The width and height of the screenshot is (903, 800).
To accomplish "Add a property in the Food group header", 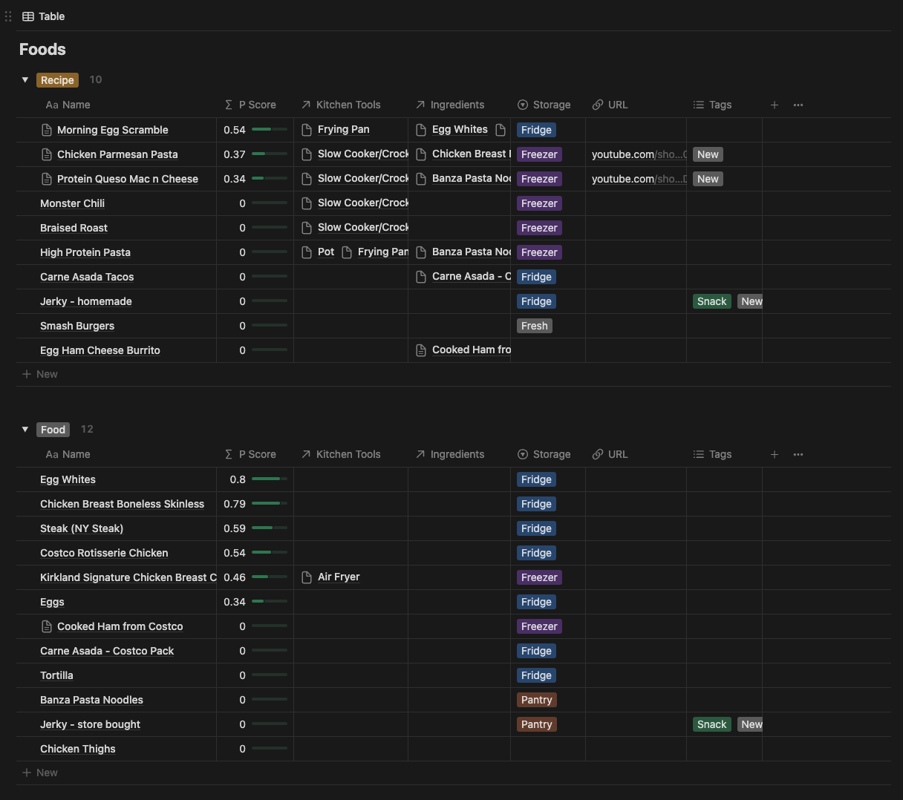I will click(775, 454).
